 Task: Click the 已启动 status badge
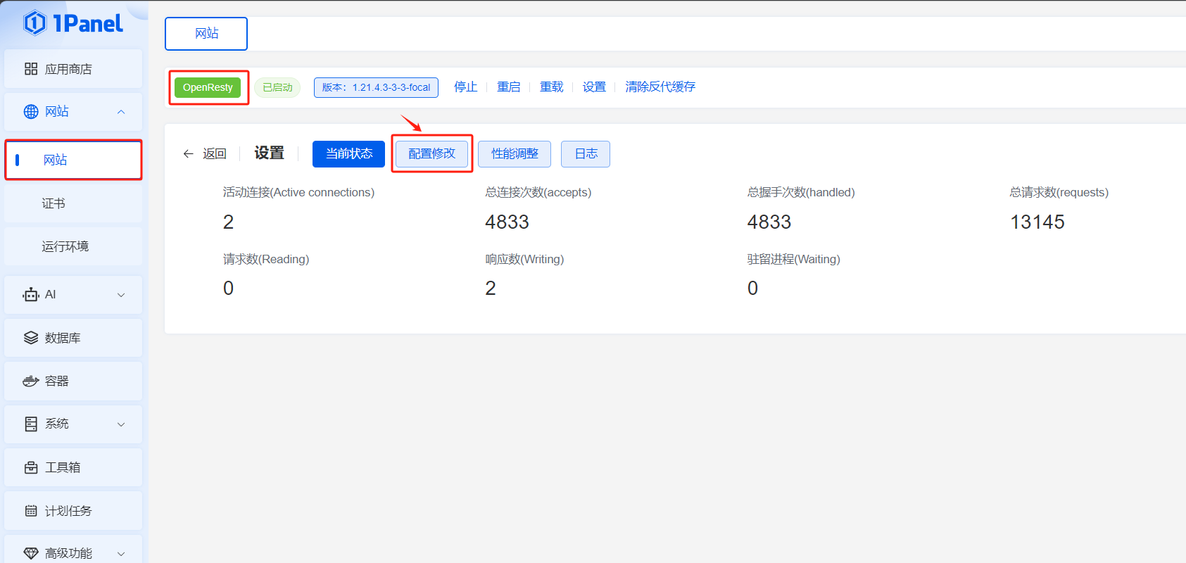click(277, 87)
